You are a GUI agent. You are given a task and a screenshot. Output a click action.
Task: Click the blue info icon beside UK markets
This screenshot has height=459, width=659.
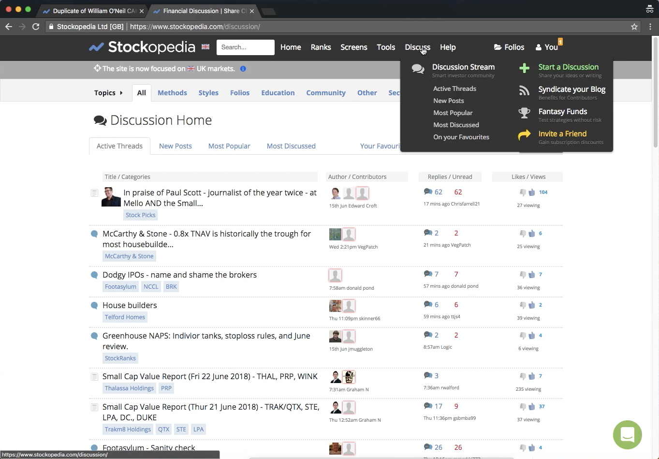coord(243,69)
